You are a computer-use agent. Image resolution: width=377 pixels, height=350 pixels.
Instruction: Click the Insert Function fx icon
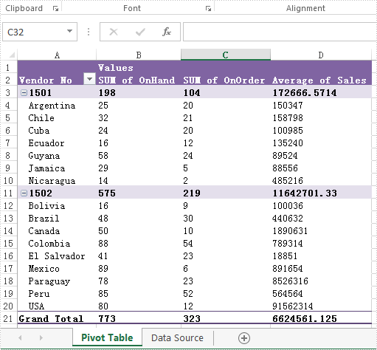(167, 32)
